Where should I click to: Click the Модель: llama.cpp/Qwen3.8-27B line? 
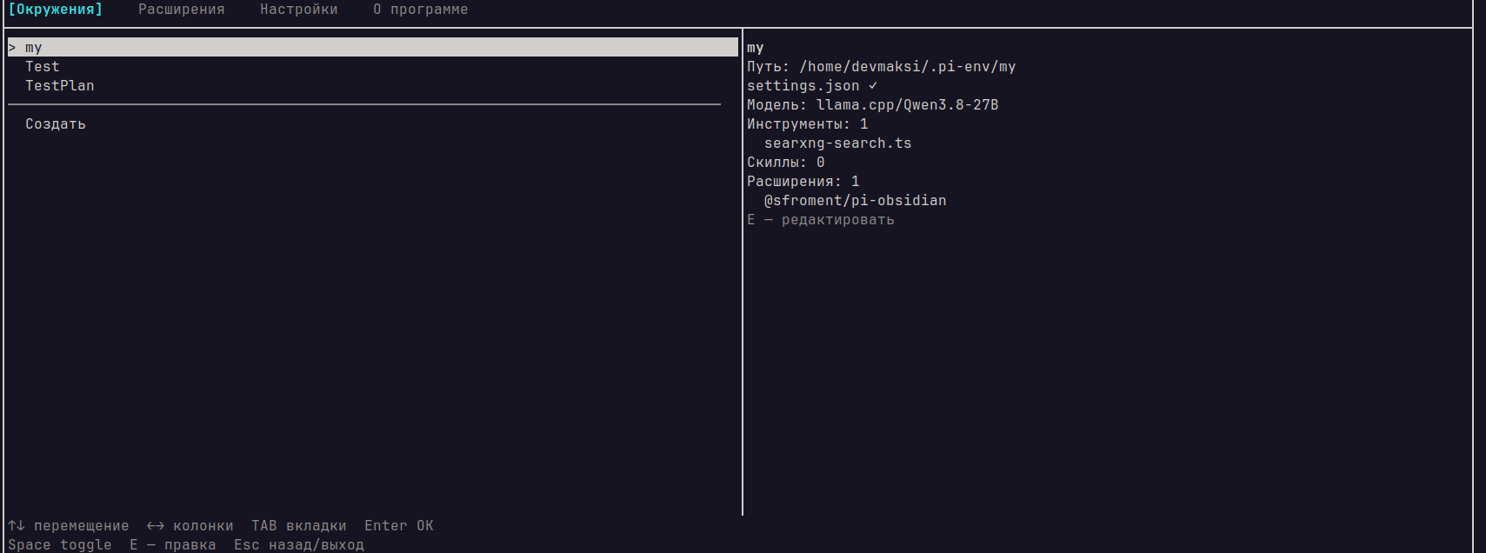[x=873, y=105]
